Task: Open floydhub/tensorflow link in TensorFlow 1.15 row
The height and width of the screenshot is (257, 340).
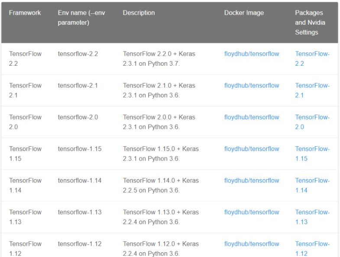Action: pos(252,149)
